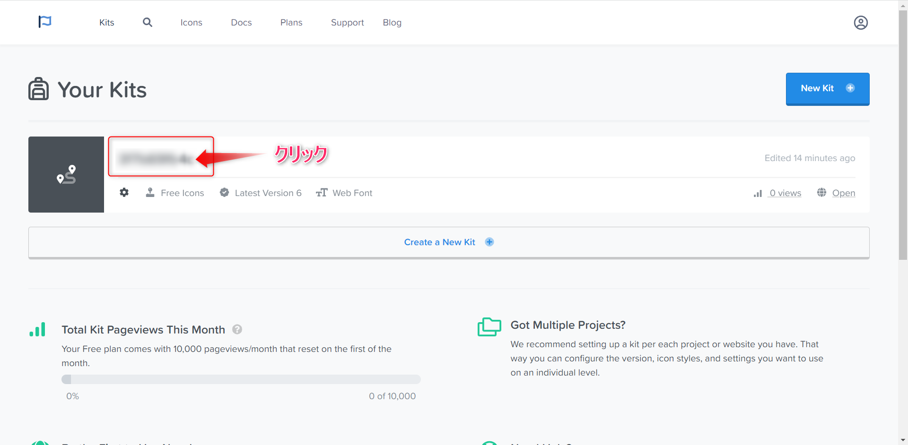Click the Font Awesome flag logo
The image size is (908, 445).
point(45,22)
